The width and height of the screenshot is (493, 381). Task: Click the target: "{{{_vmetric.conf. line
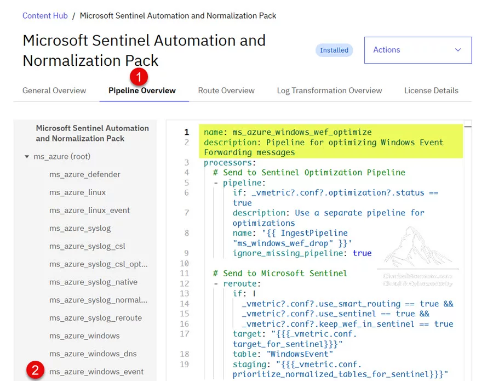295,339
